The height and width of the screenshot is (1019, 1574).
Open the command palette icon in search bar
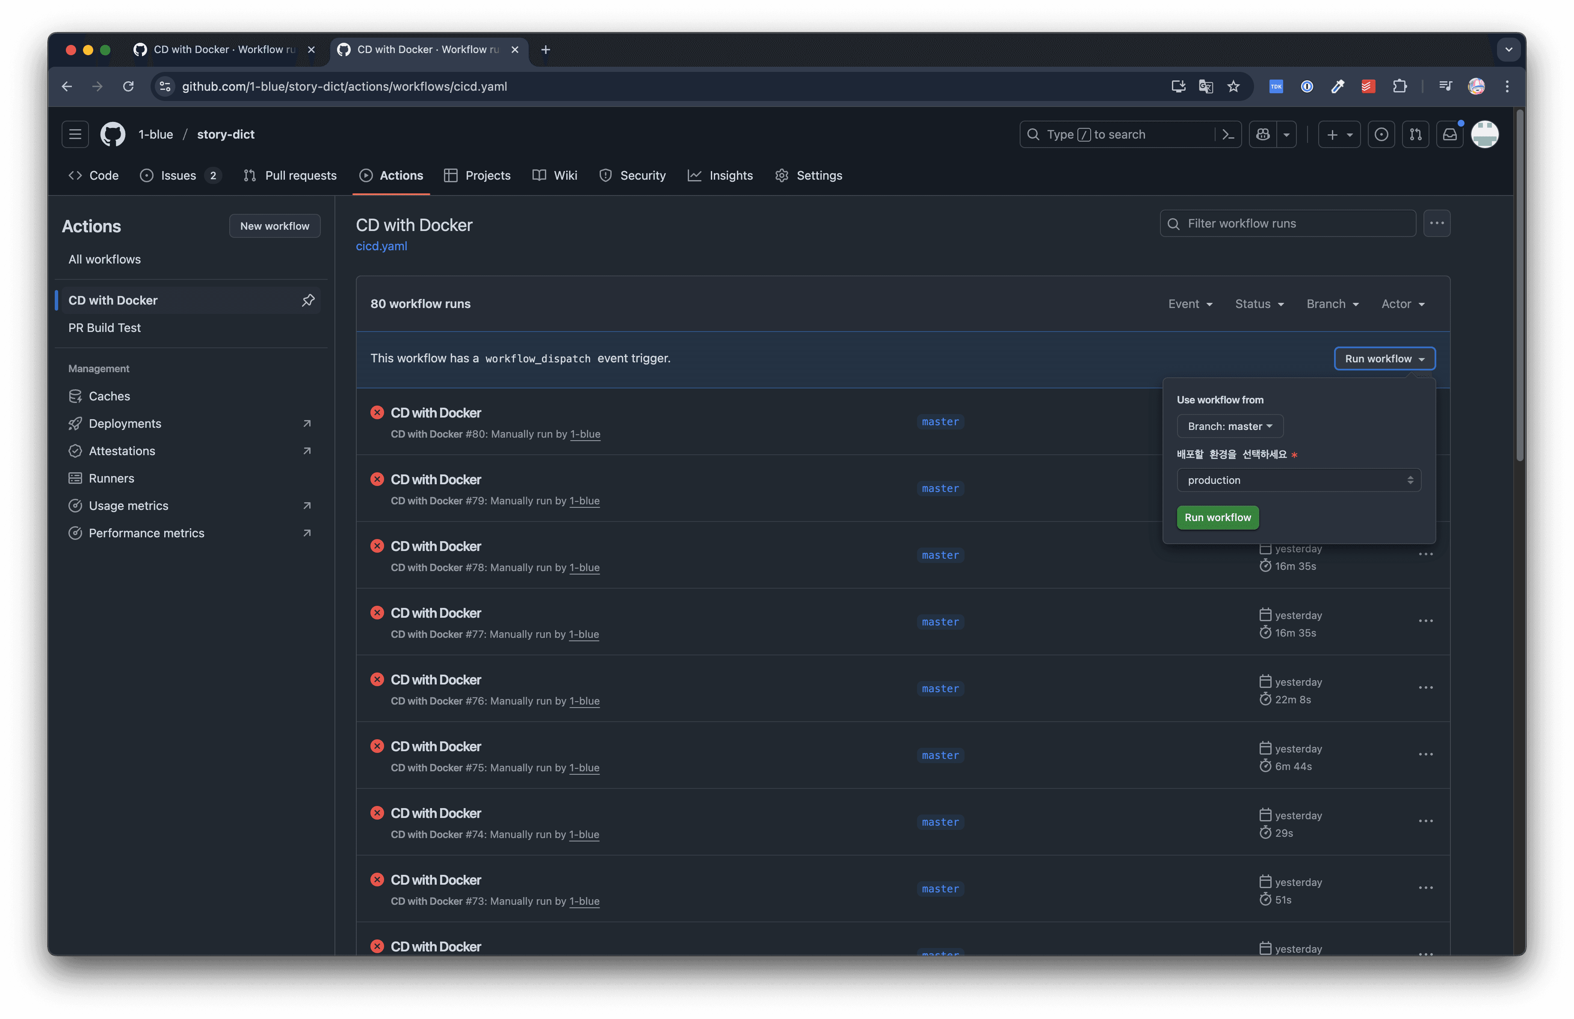click(x=1229, y=134)
